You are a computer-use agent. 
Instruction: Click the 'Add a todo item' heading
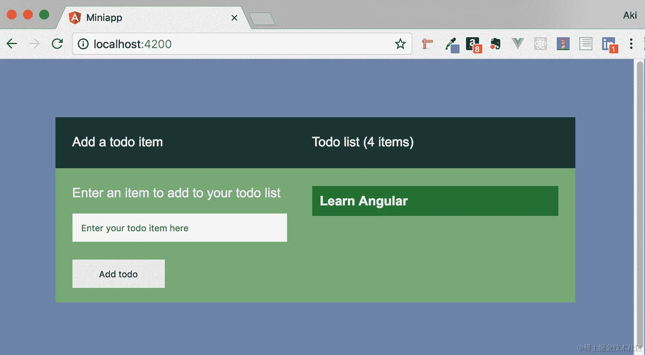pyautogui.click(x=117, y=142)
